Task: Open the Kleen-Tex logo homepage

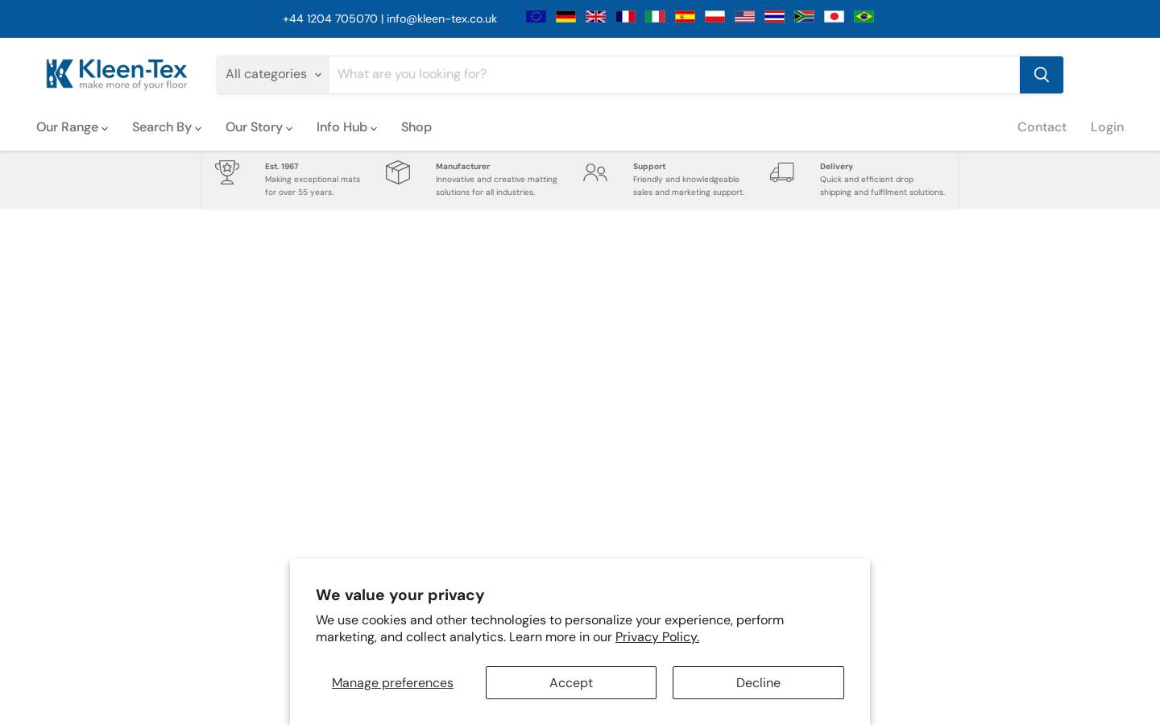Action: pyautogui.click(x=117, y=74)
